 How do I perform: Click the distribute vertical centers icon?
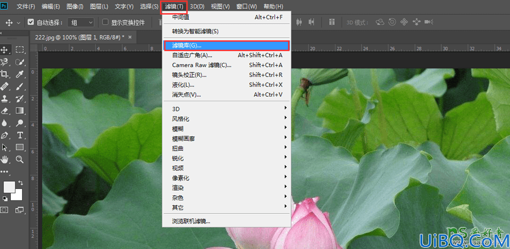[299, 22]
